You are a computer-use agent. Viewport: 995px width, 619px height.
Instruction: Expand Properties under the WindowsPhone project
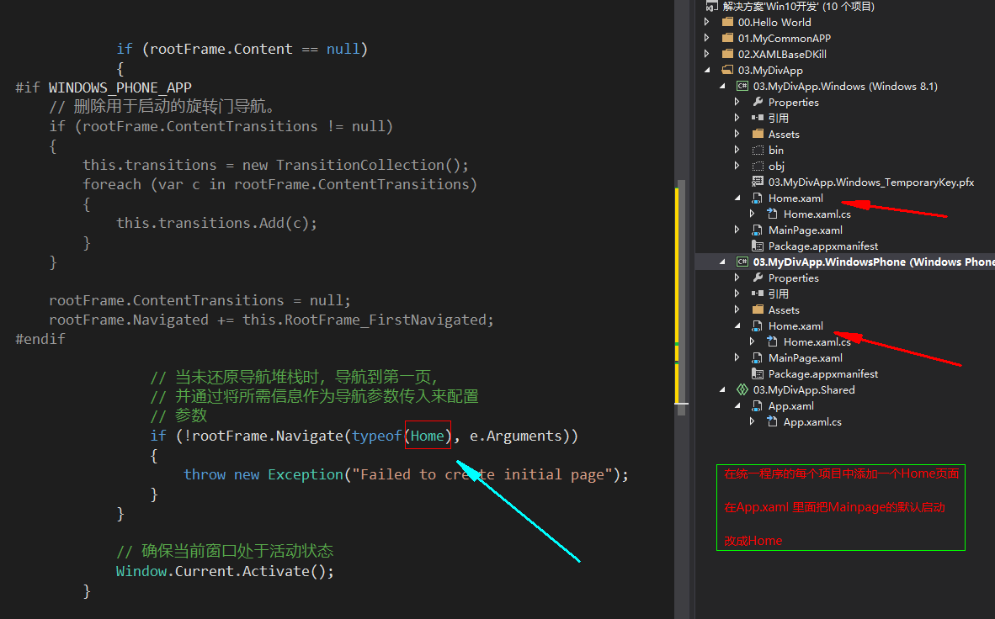click(737, 278)
